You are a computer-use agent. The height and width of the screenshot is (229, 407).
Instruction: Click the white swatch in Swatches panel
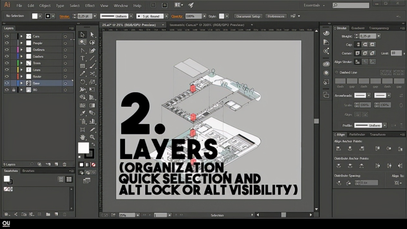6,179
